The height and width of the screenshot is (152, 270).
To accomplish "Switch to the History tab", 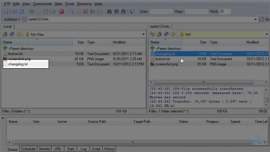I will [109, 149].
